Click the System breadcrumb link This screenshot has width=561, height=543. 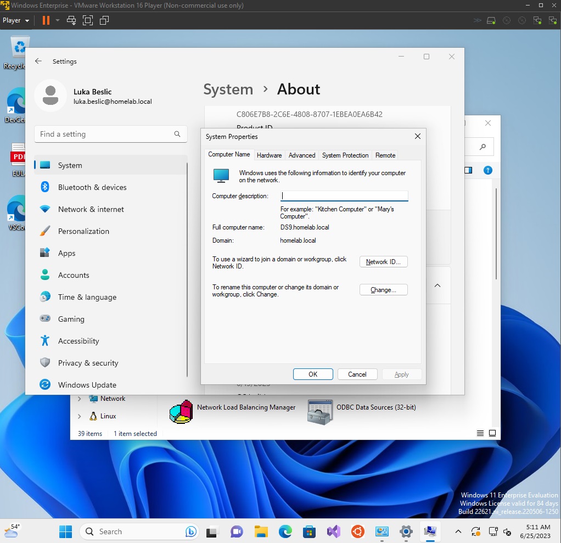click(x=228, y=89)
